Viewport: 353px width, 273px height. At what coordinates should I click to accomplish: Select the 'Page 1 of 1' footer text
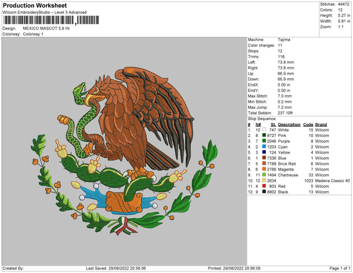[x=339, y=268]
